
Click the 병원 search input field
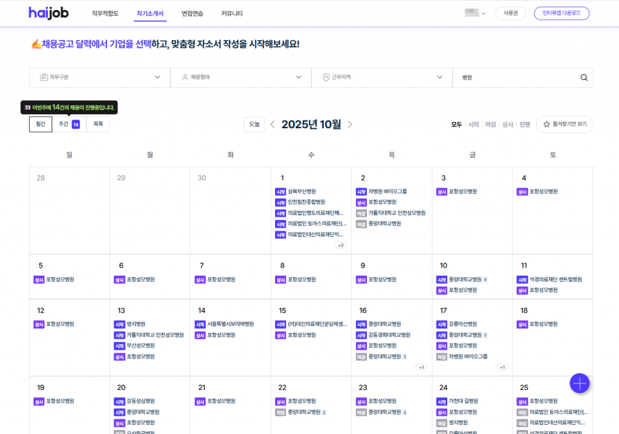click(x=514, y=77)
